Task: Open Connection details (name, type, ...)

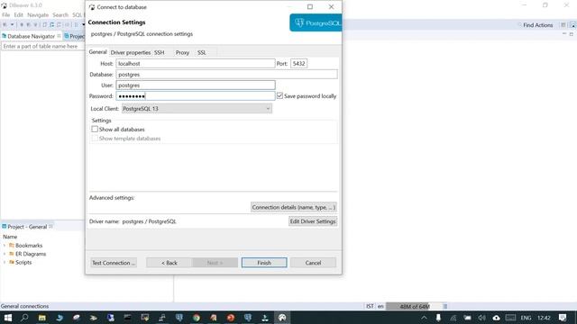Action: pyautogui.click(x=293, y=207)
